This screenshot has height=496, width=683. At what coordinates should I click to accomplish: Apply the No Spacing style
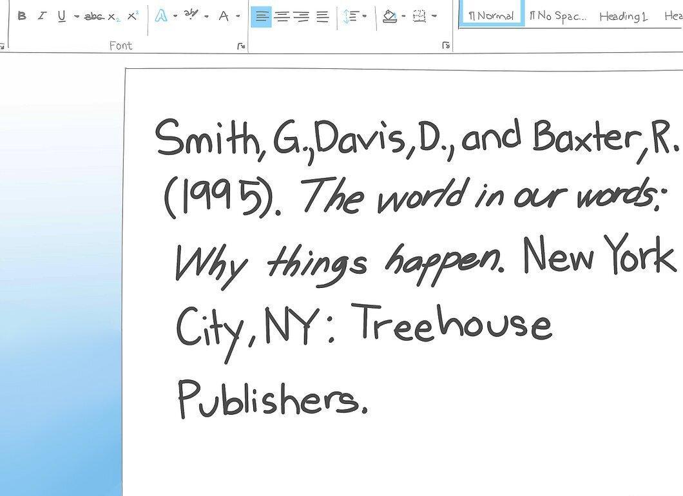click(x=558, y=17)
